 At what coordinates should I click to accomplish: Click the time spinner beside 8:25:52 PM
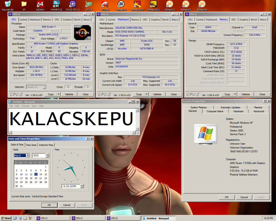click(82, 186)
